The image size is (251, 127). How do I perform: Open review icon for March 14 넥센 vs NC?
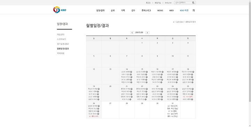tap(131, 82)
